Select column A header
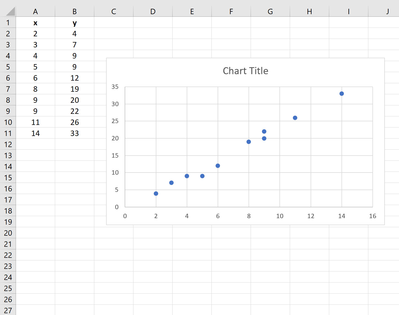This screenshot has height=315, width=399. click(36, 11)
